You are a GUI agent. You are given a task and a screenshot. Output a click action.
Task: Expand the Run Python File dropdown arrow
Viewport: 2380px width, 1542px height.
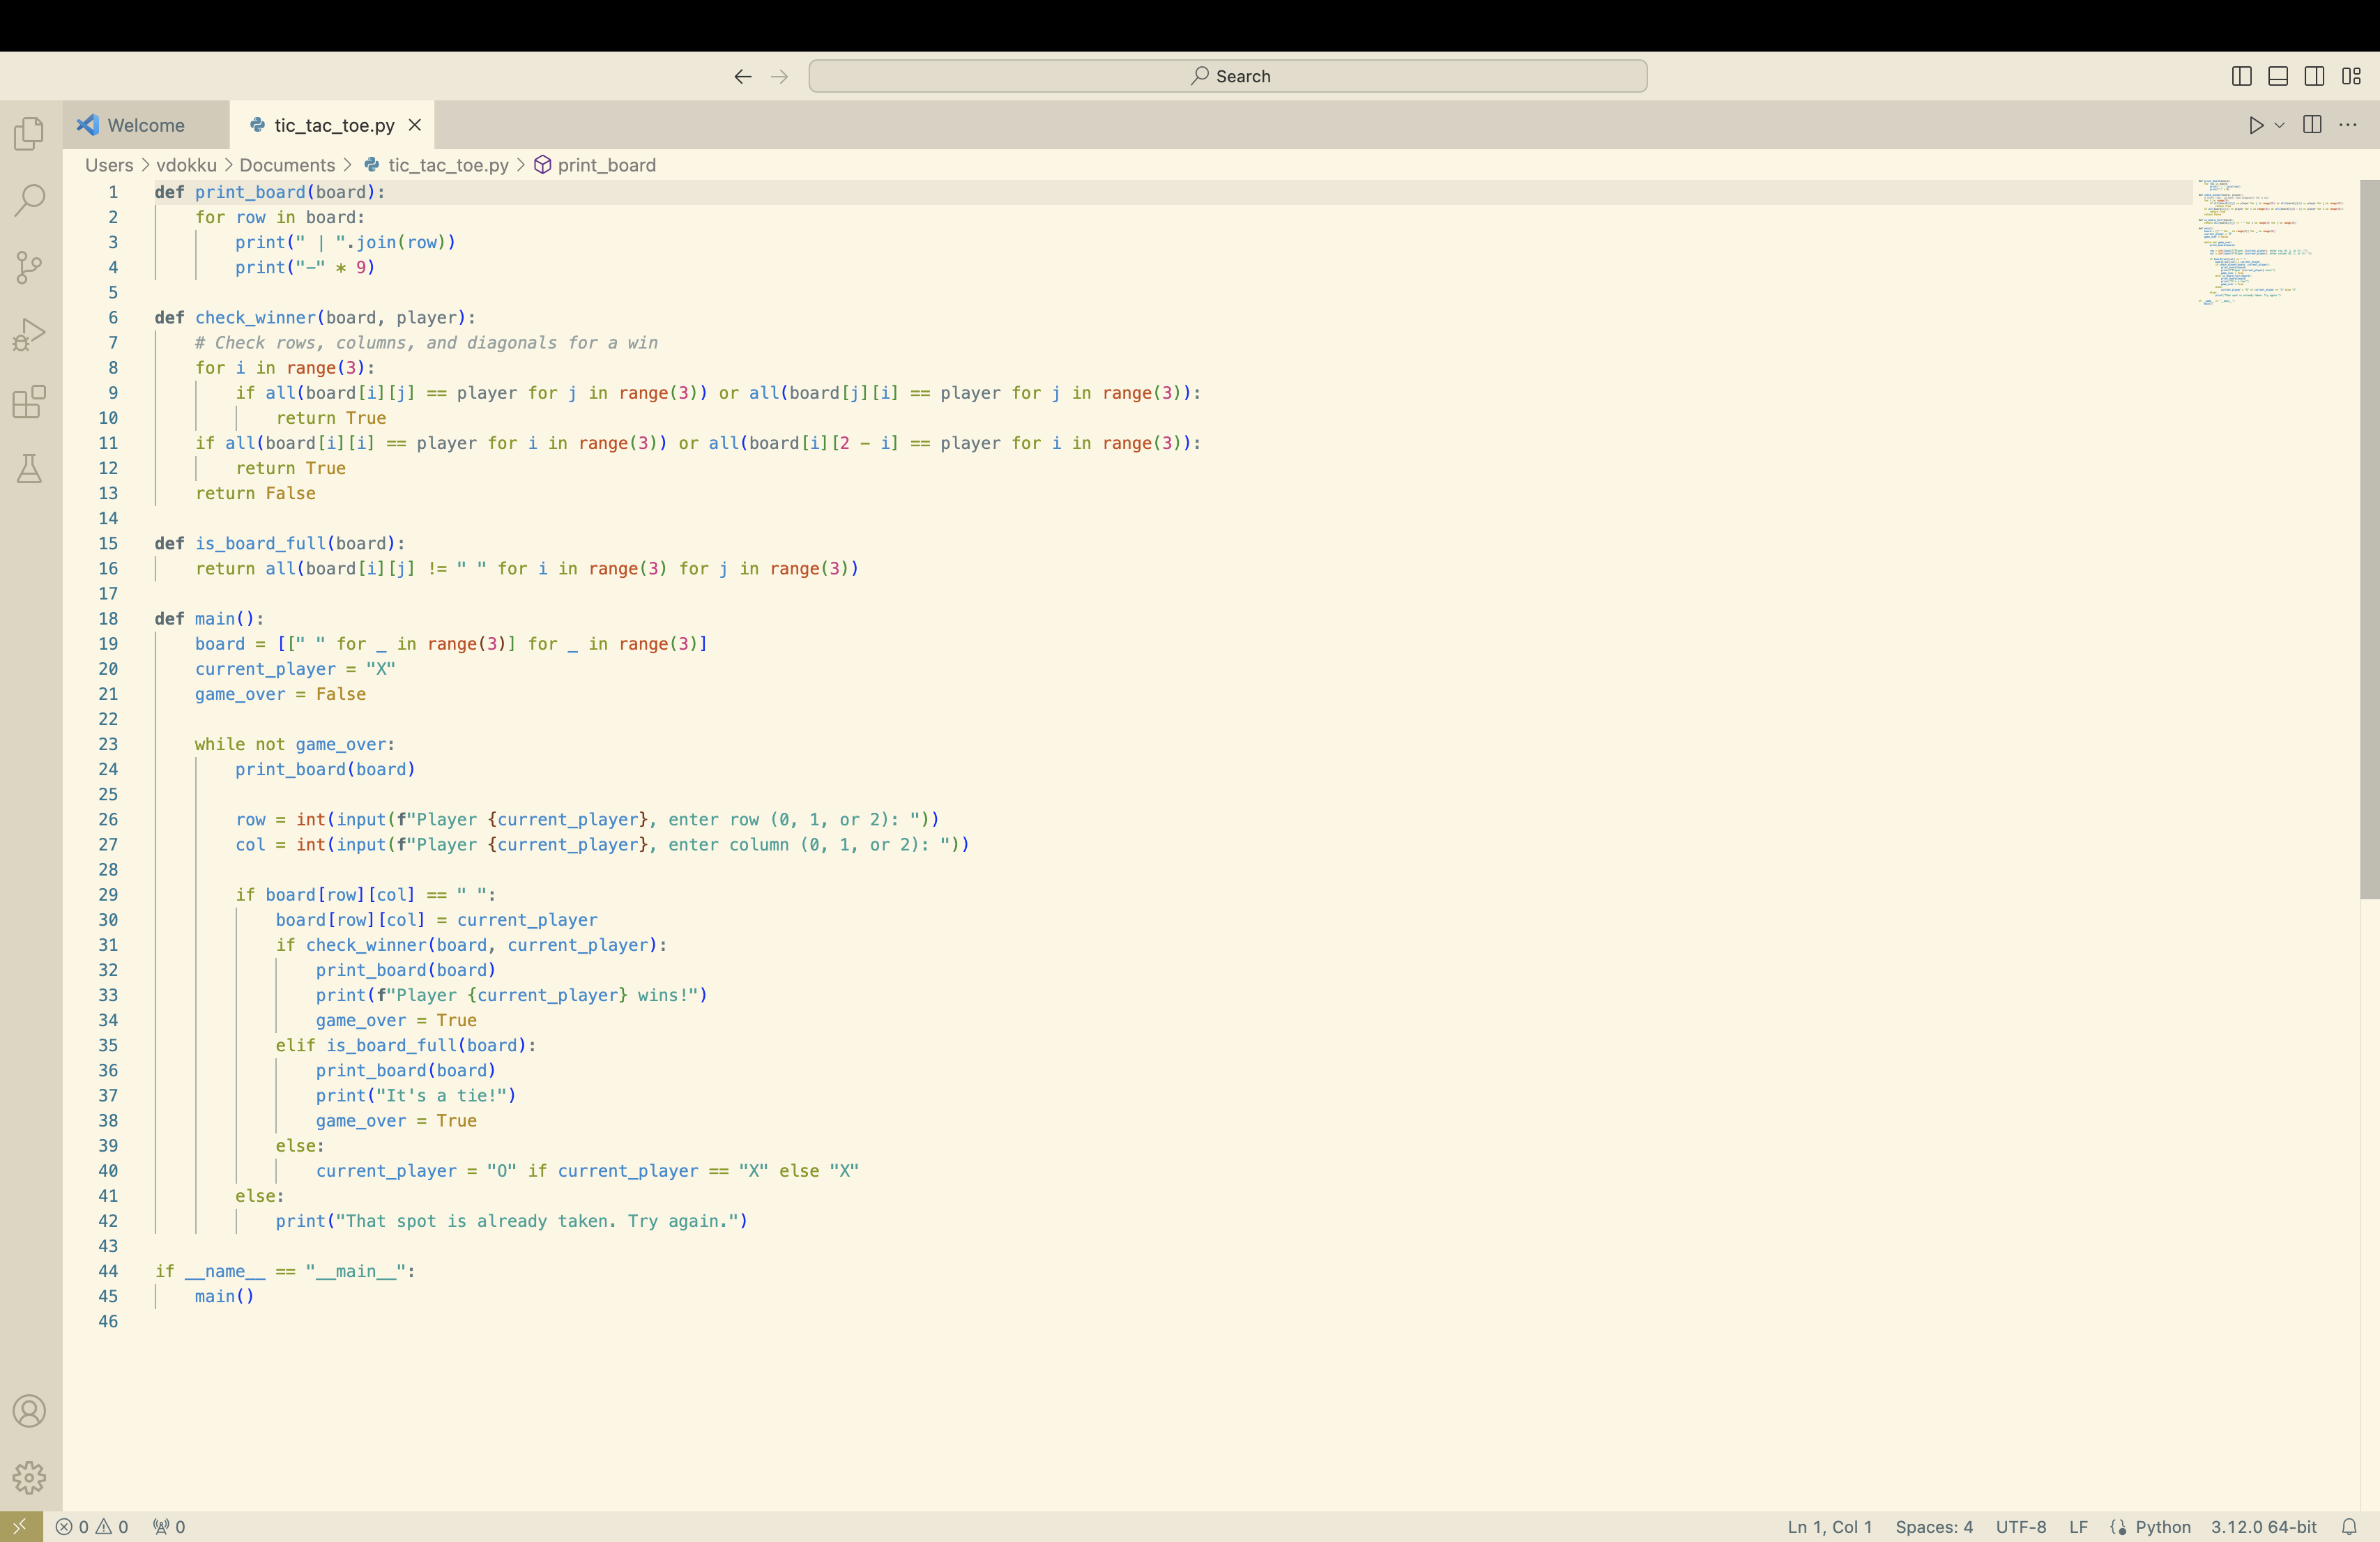pyautogui.click(x=2280, y=125)
